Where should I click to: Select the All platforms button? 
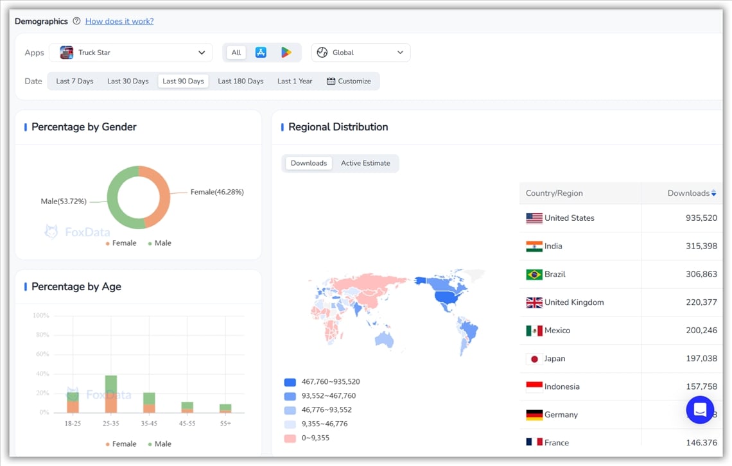tap(236, 53)
